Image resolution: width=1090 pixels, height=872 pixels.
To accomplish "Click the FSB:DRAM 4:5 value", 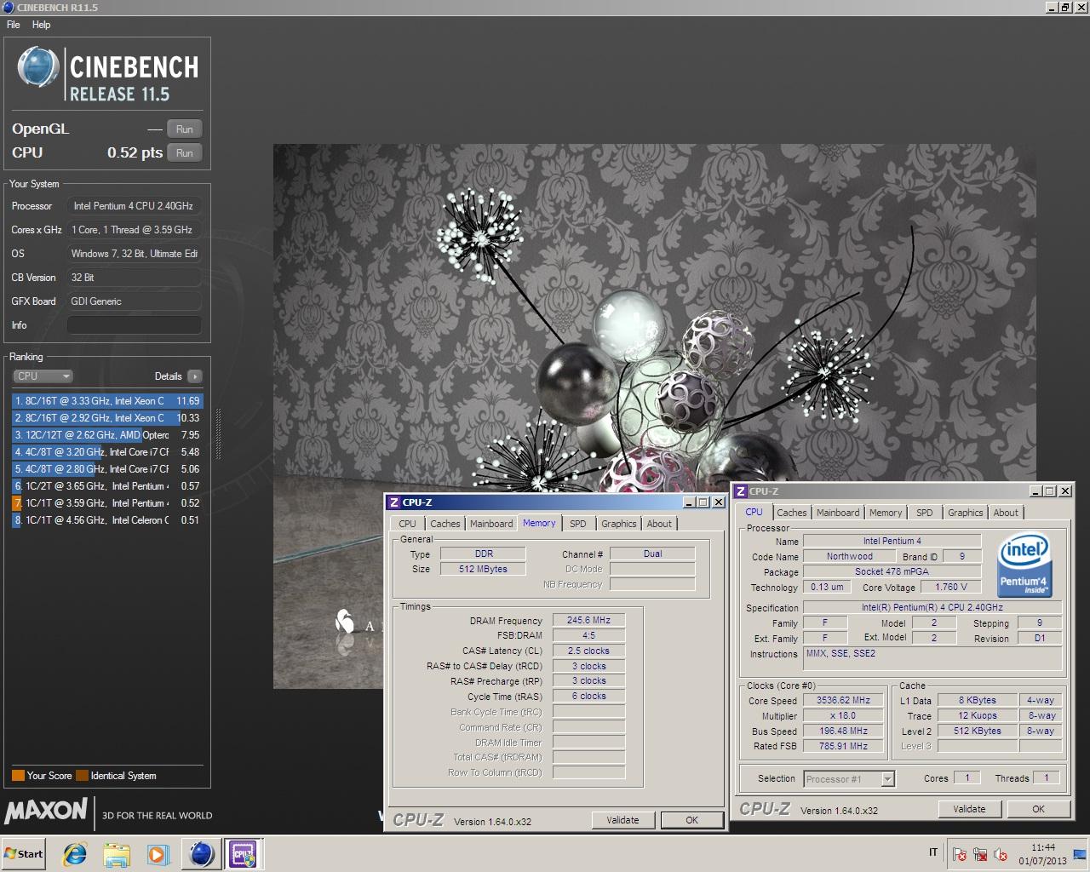I will click(588, 635).
